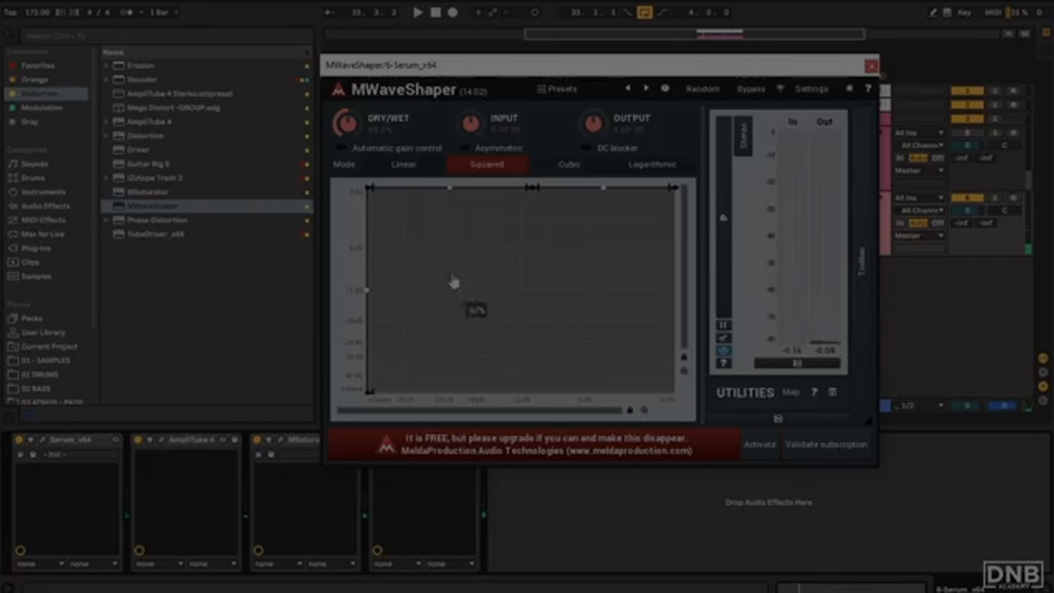The width and height of the screenshot is (1054, 593).
Task: Open the 1 Bar quantization menu
Action: coord(163,12)
